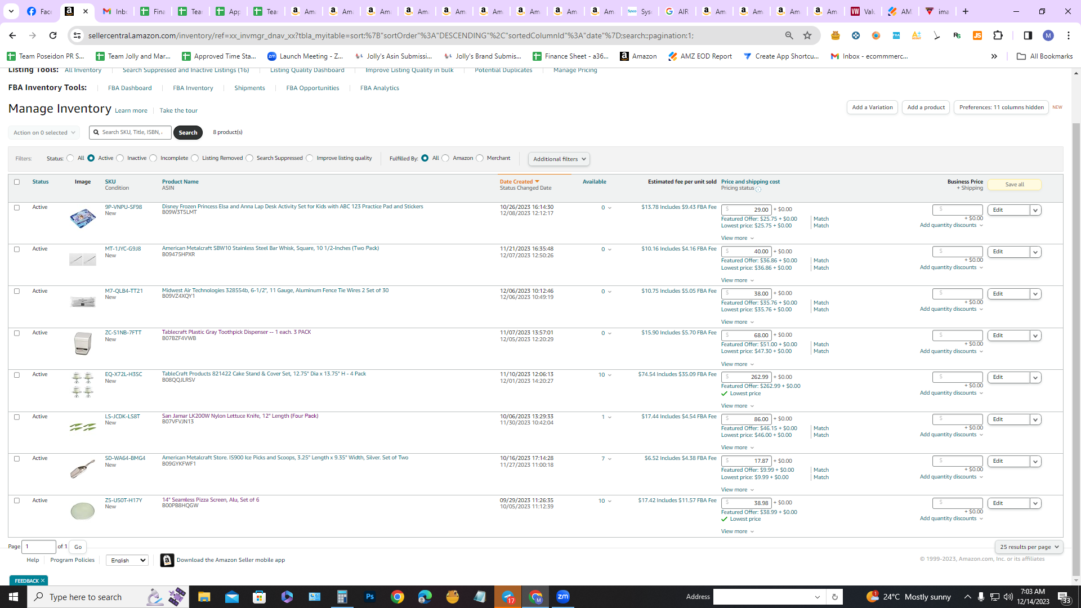Edit the 262.99 price field
This screenshot has width=1081, height=608.
747,377
